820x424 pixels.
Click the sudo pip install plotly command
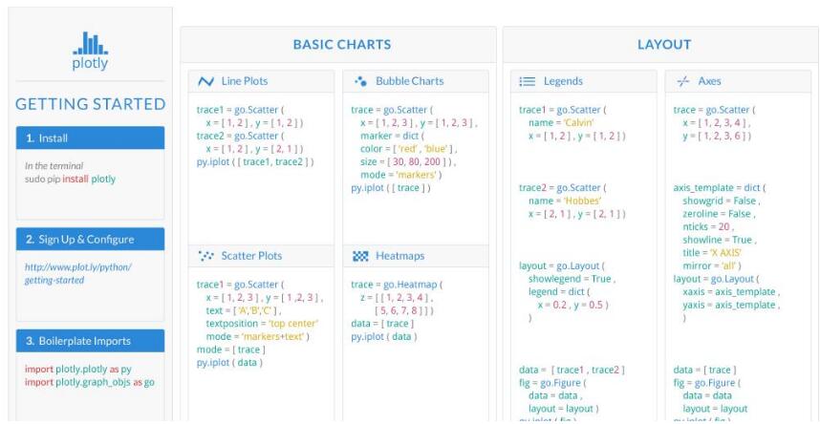tap(69, 179)
